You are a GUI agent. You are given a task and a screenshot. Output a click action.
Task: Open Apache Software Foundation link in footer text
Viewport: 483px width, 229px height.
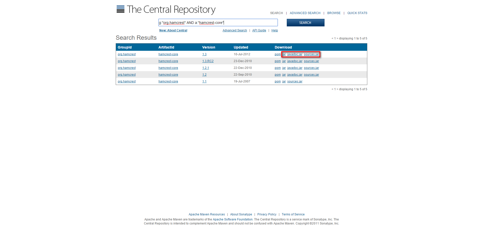[x=233, y=219]
